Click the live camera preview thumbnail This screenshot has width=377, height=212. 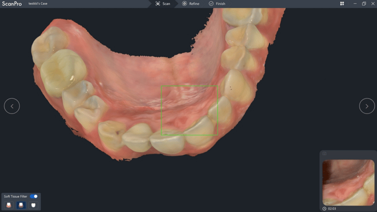coord(348,182)
